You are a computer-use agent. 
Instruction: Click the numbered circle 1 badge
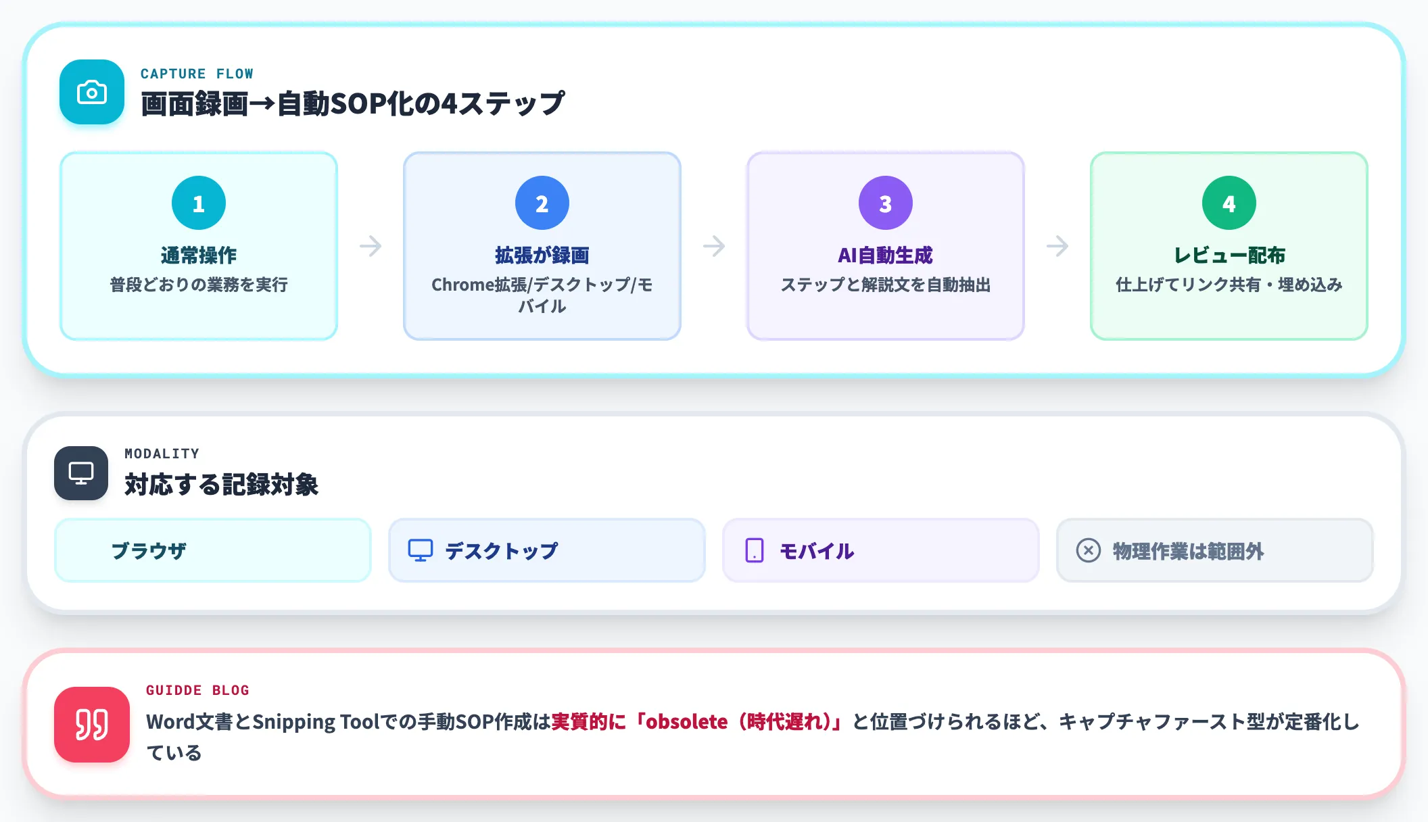tap(199, 203)
